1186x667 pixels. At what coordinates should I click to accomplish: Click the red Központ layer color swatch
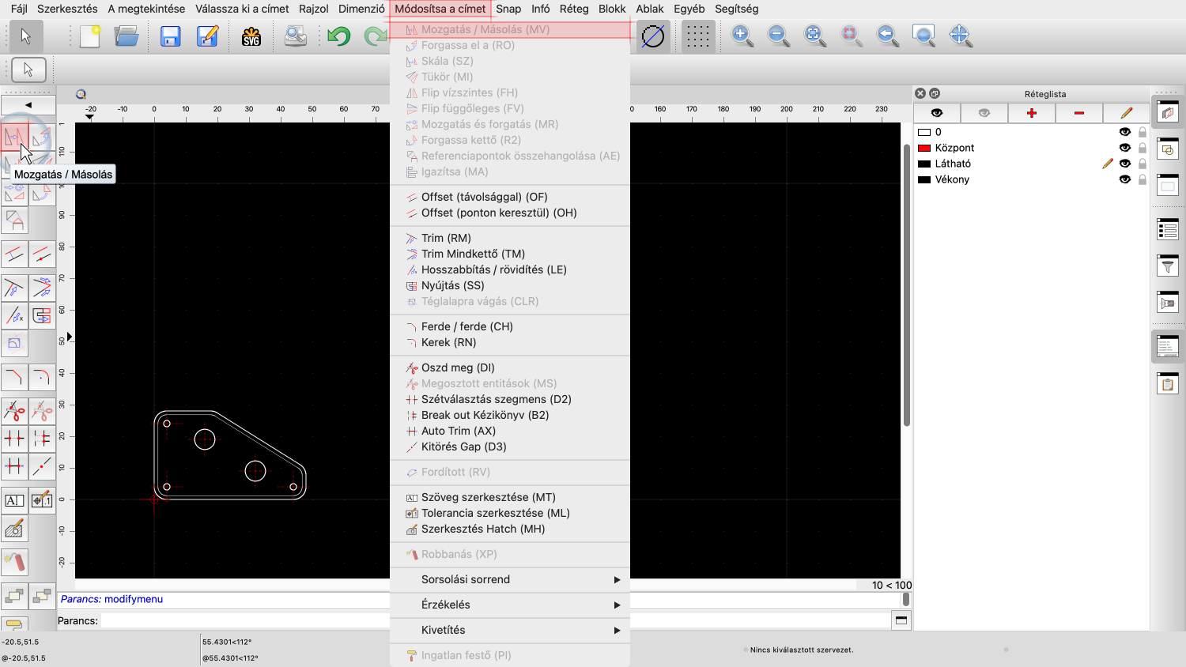click(923, 148)
